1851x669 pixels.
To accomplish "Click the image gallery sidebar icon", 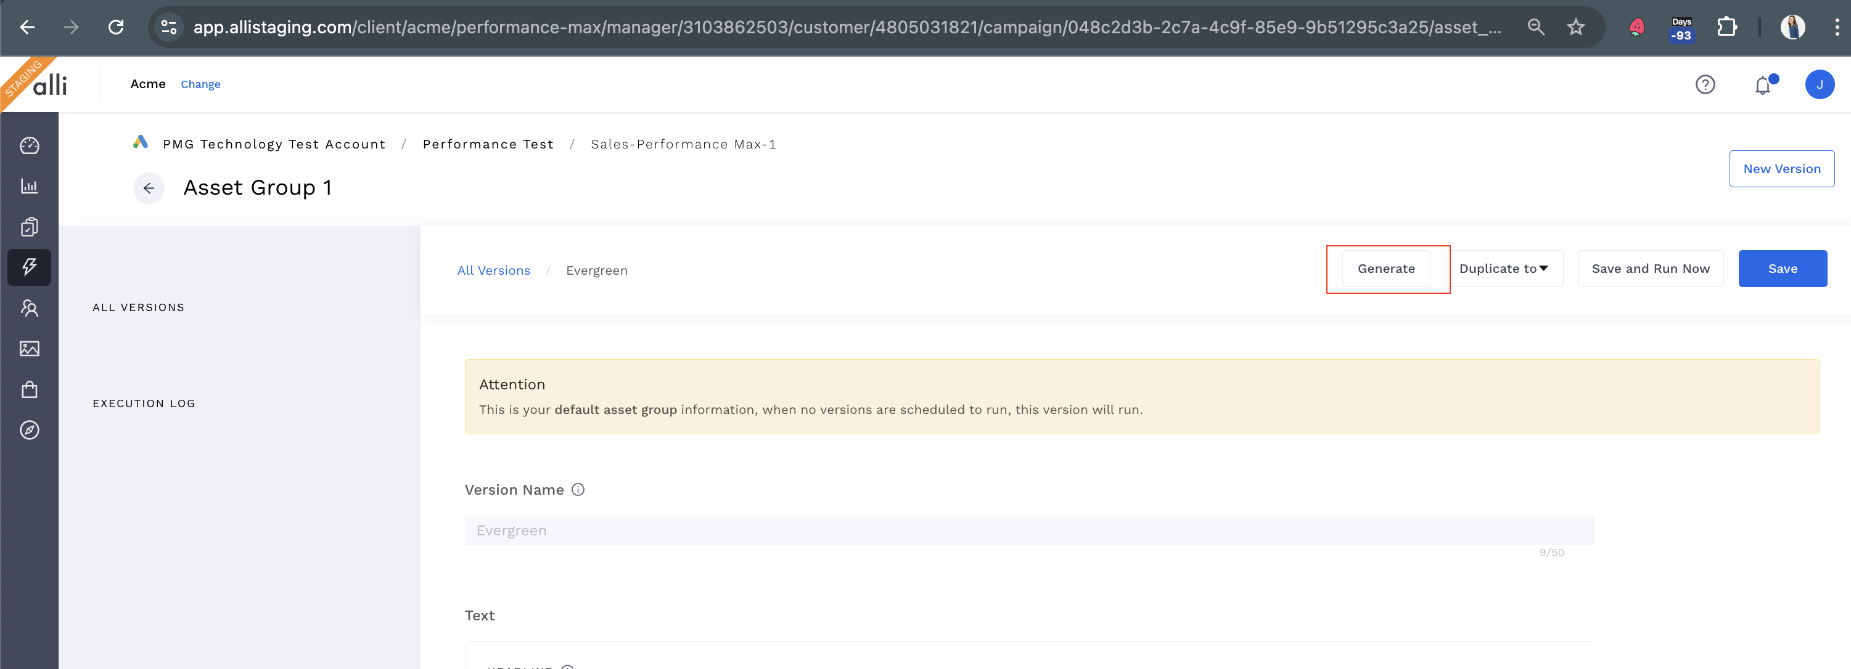I will pos(30,349).
